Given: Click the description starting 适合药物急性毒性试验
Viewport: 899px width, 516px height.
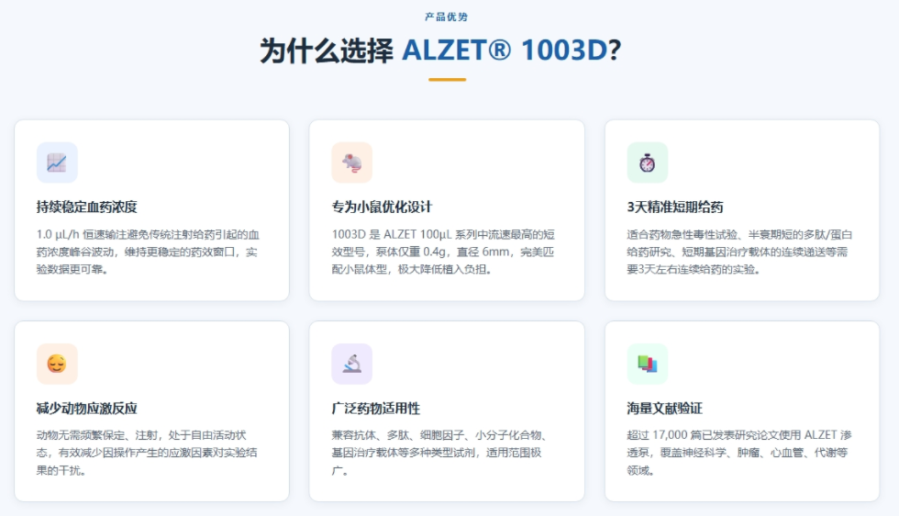Looking at the screenshot, I should tap(739, 252).
